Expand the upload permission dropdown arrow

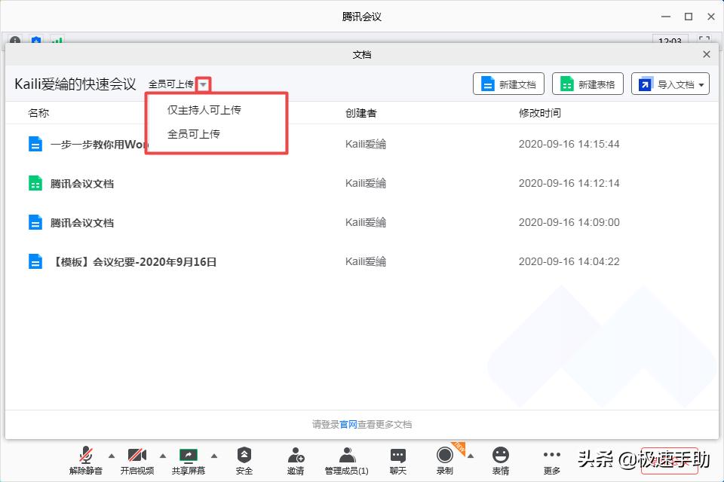202,84
